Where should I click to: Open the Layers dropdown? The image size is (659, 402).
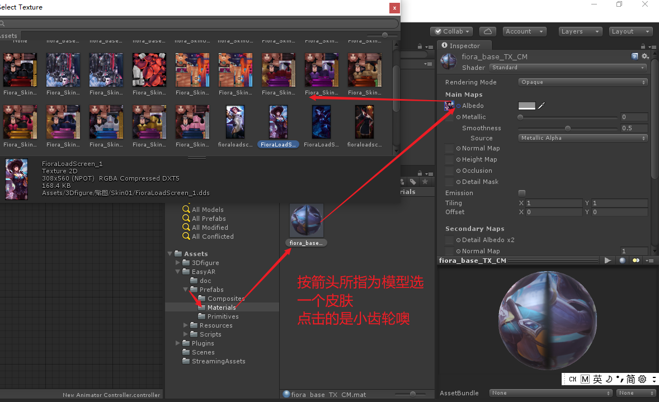(x=580, y=31)
